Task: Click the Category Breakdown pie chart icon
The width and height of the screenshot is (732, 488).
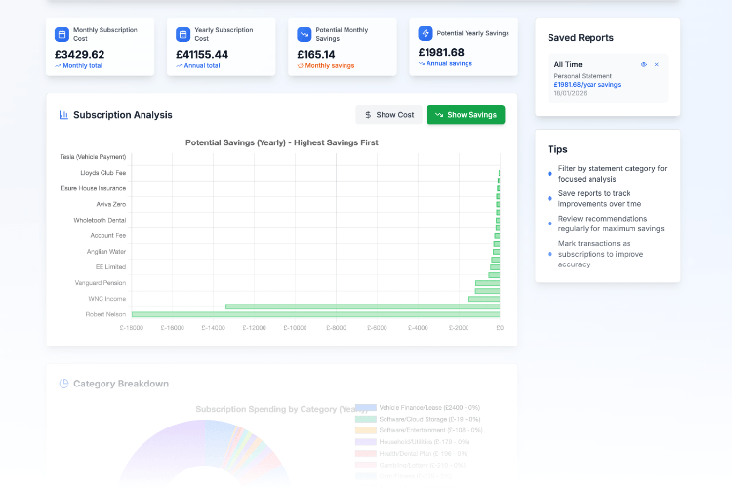Action: [x=63, y=384]
